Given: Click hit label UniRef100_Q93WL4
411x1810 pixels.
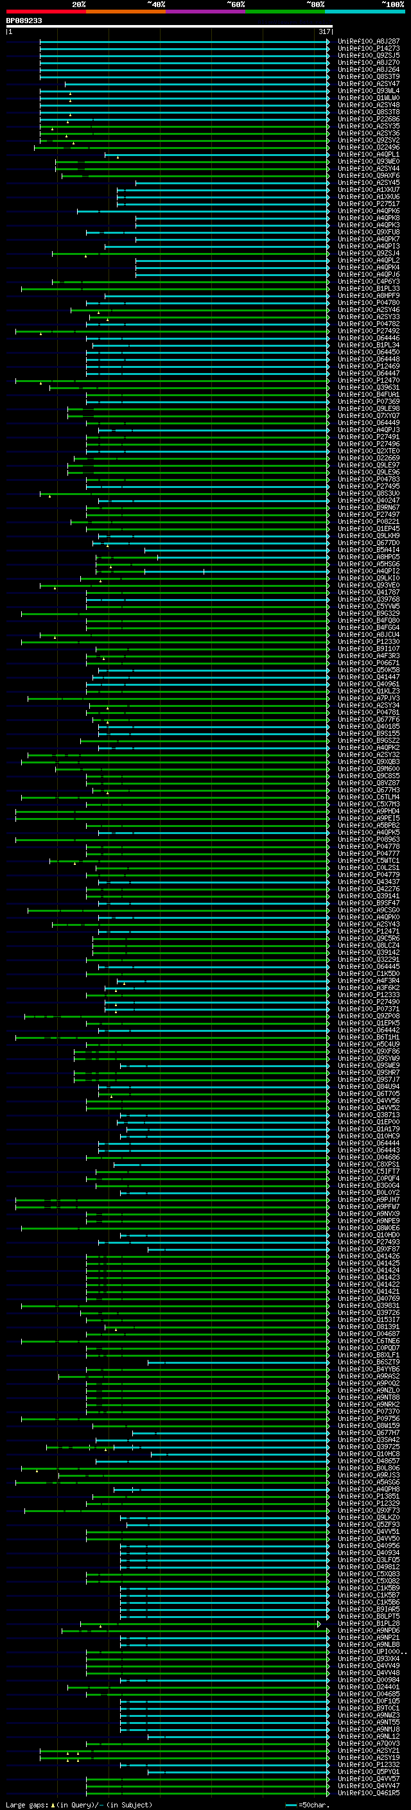Looking at the screenshot, I should coord(368,91).
